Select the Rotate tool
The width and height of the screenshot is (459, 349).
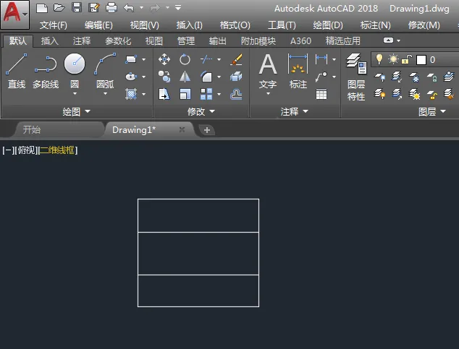pyautogui.click(x=185, y=59)
